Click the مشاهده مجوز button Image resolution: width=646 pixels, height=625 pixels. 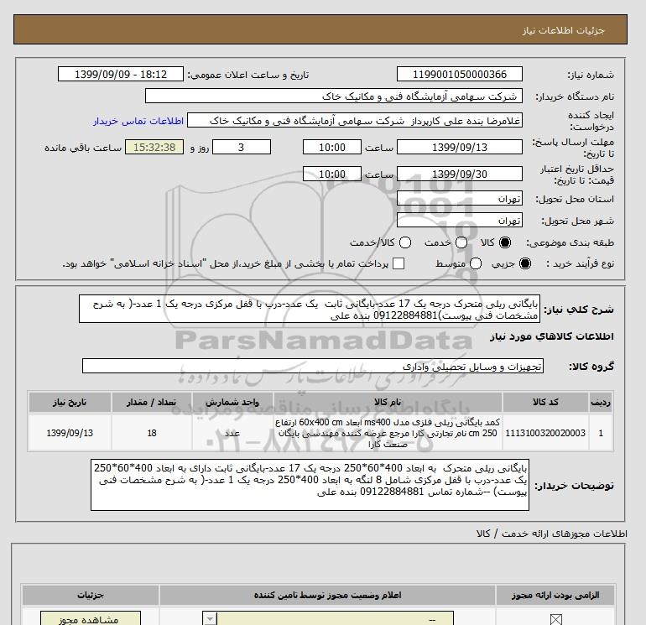coord(91,618)
